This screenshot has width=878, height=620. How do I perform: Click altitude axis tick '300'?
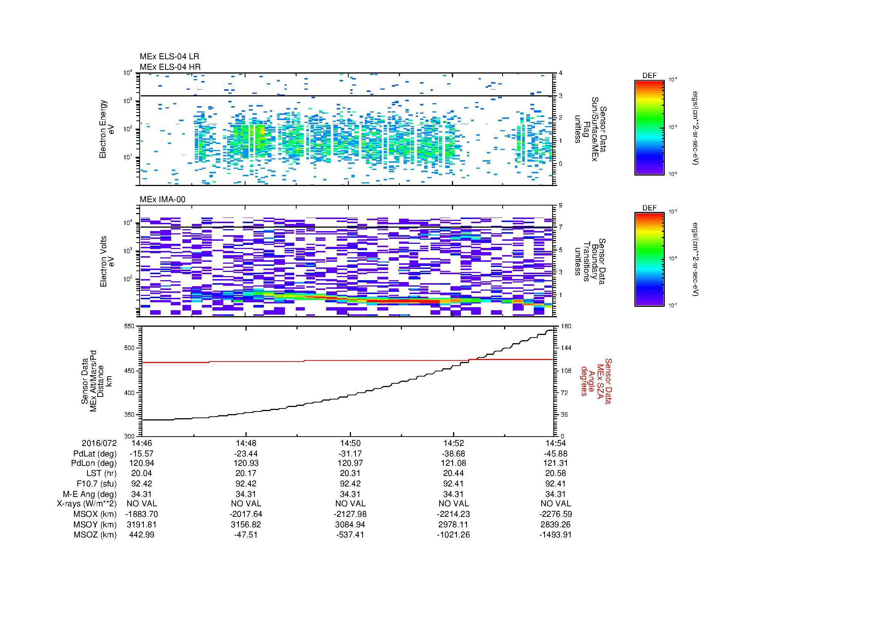click(130, 436)
